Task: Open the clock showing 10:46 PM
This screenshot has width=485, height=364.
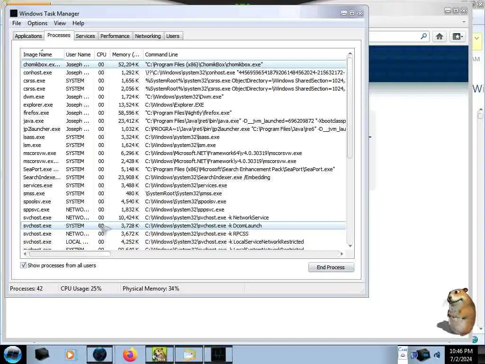Action: click(460, 355)
